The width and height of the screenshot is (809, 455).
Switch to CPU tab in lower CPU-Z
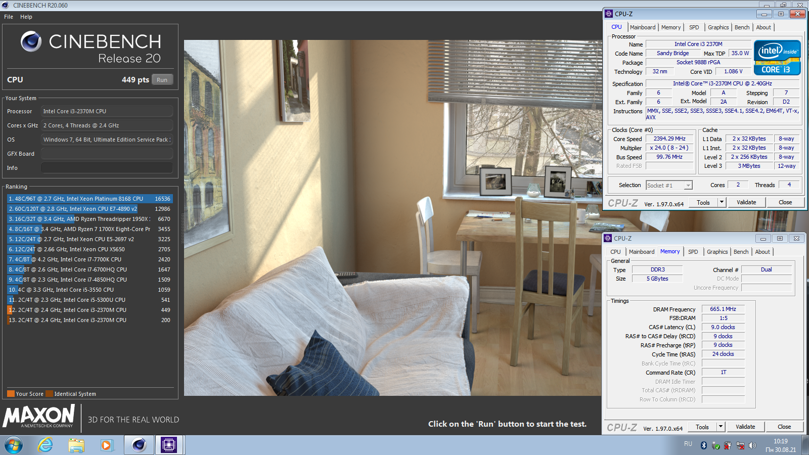click(x=615, y=252)
